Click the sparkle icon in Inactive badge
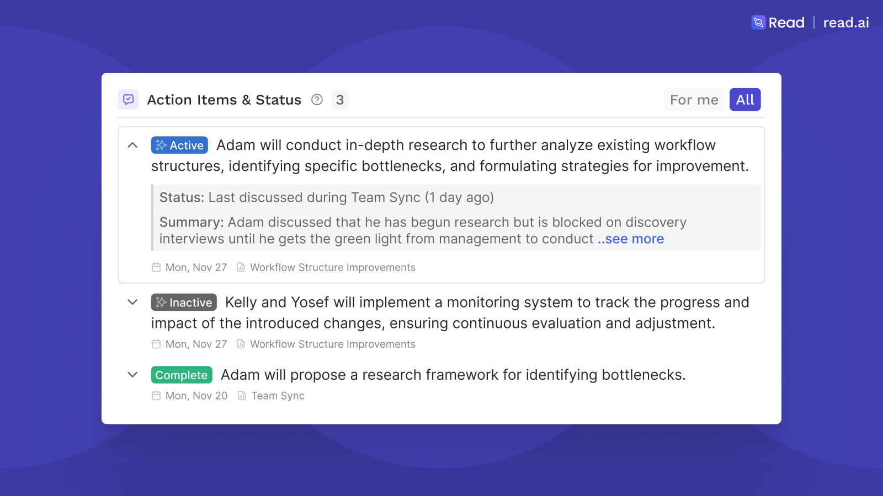The image size is (883, 496). [x=161, y=302]
